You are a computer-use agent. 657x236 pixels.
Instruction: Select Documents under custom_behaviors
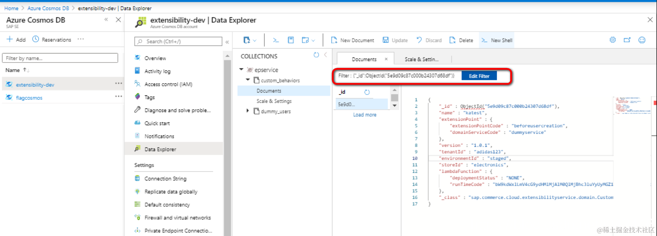[284, 91]
